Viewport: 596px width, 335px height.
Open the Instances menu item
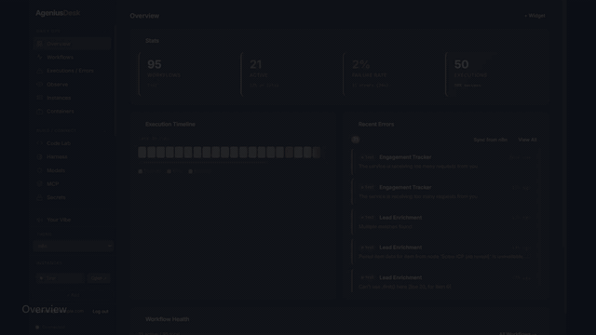click(x=73, y=98)
